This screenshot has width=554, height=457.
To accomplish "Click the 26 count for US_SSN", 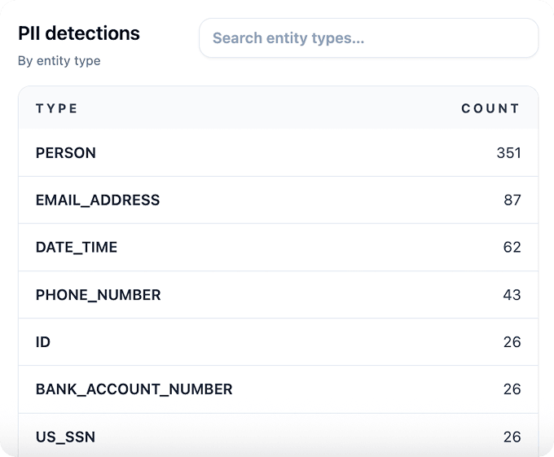I will (512, 437).
